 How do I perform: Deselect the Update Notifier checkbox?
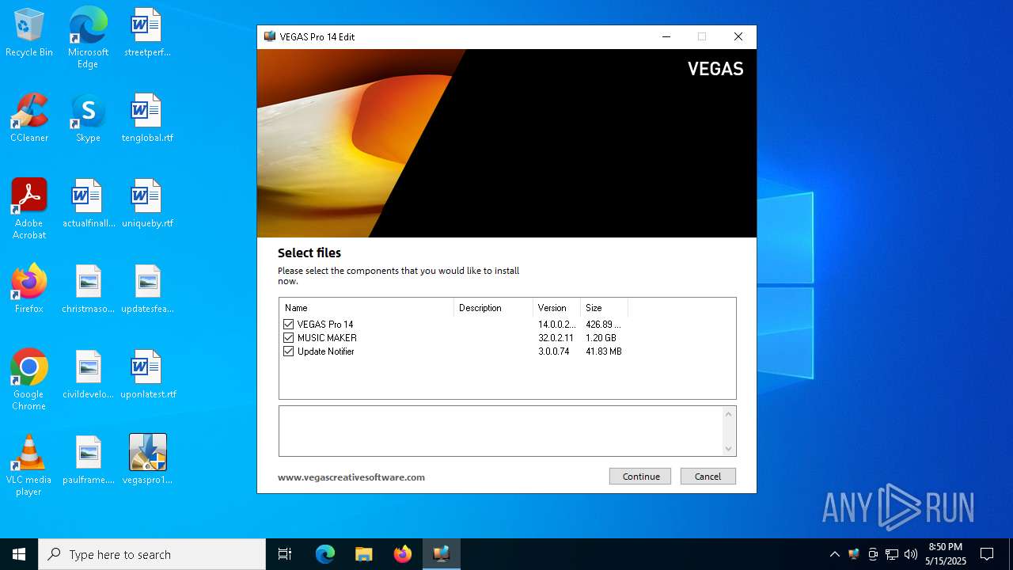pos(288,351)
